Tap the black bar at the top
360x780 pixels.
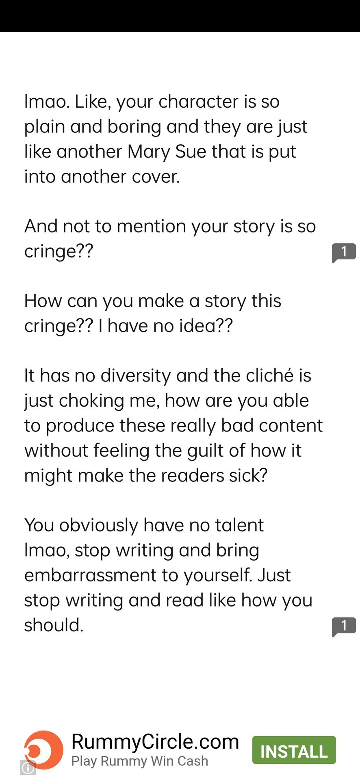pyautogui.click(x=180, y=16)
